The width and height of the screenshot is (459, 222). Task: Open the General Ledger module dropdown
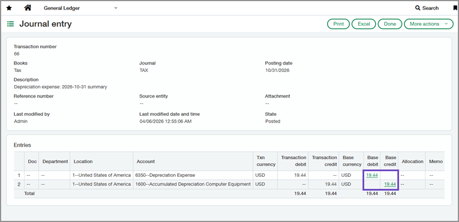(x=80, y=8)
